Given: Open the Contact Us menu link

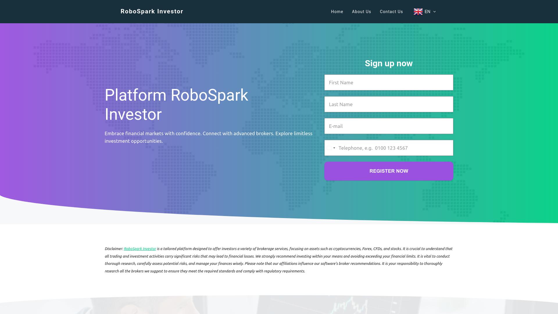Looking at the screenshot, I should [391, 12].
